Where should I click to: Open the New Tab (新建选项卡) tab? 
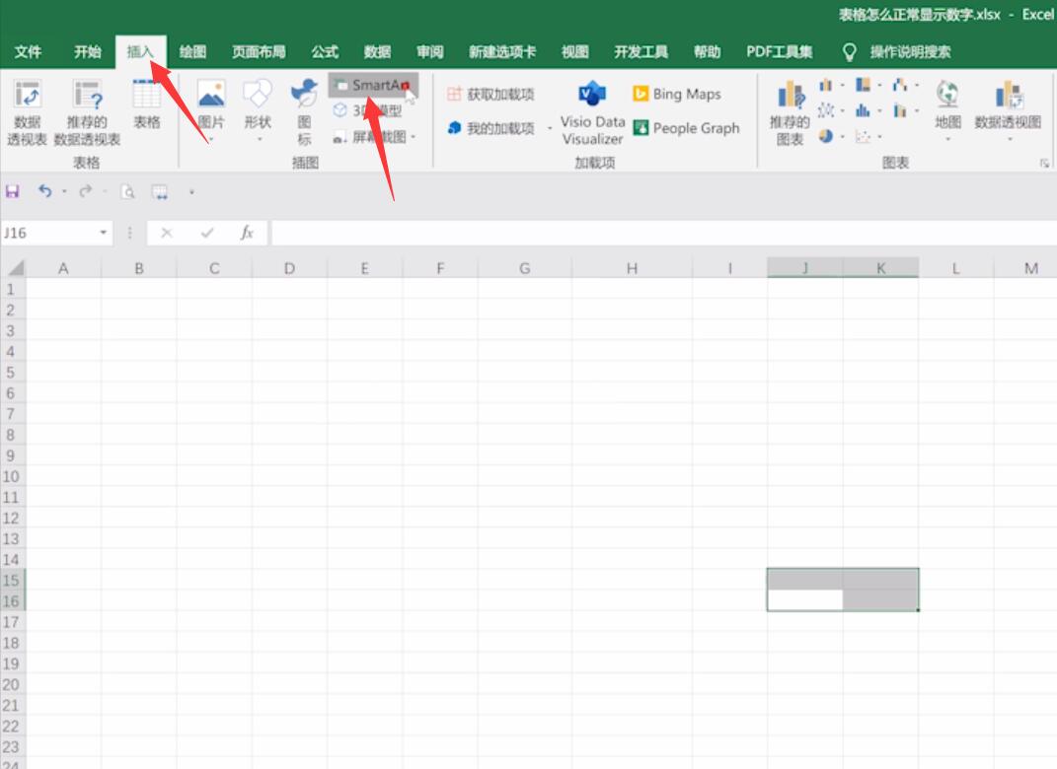[502, 52]
